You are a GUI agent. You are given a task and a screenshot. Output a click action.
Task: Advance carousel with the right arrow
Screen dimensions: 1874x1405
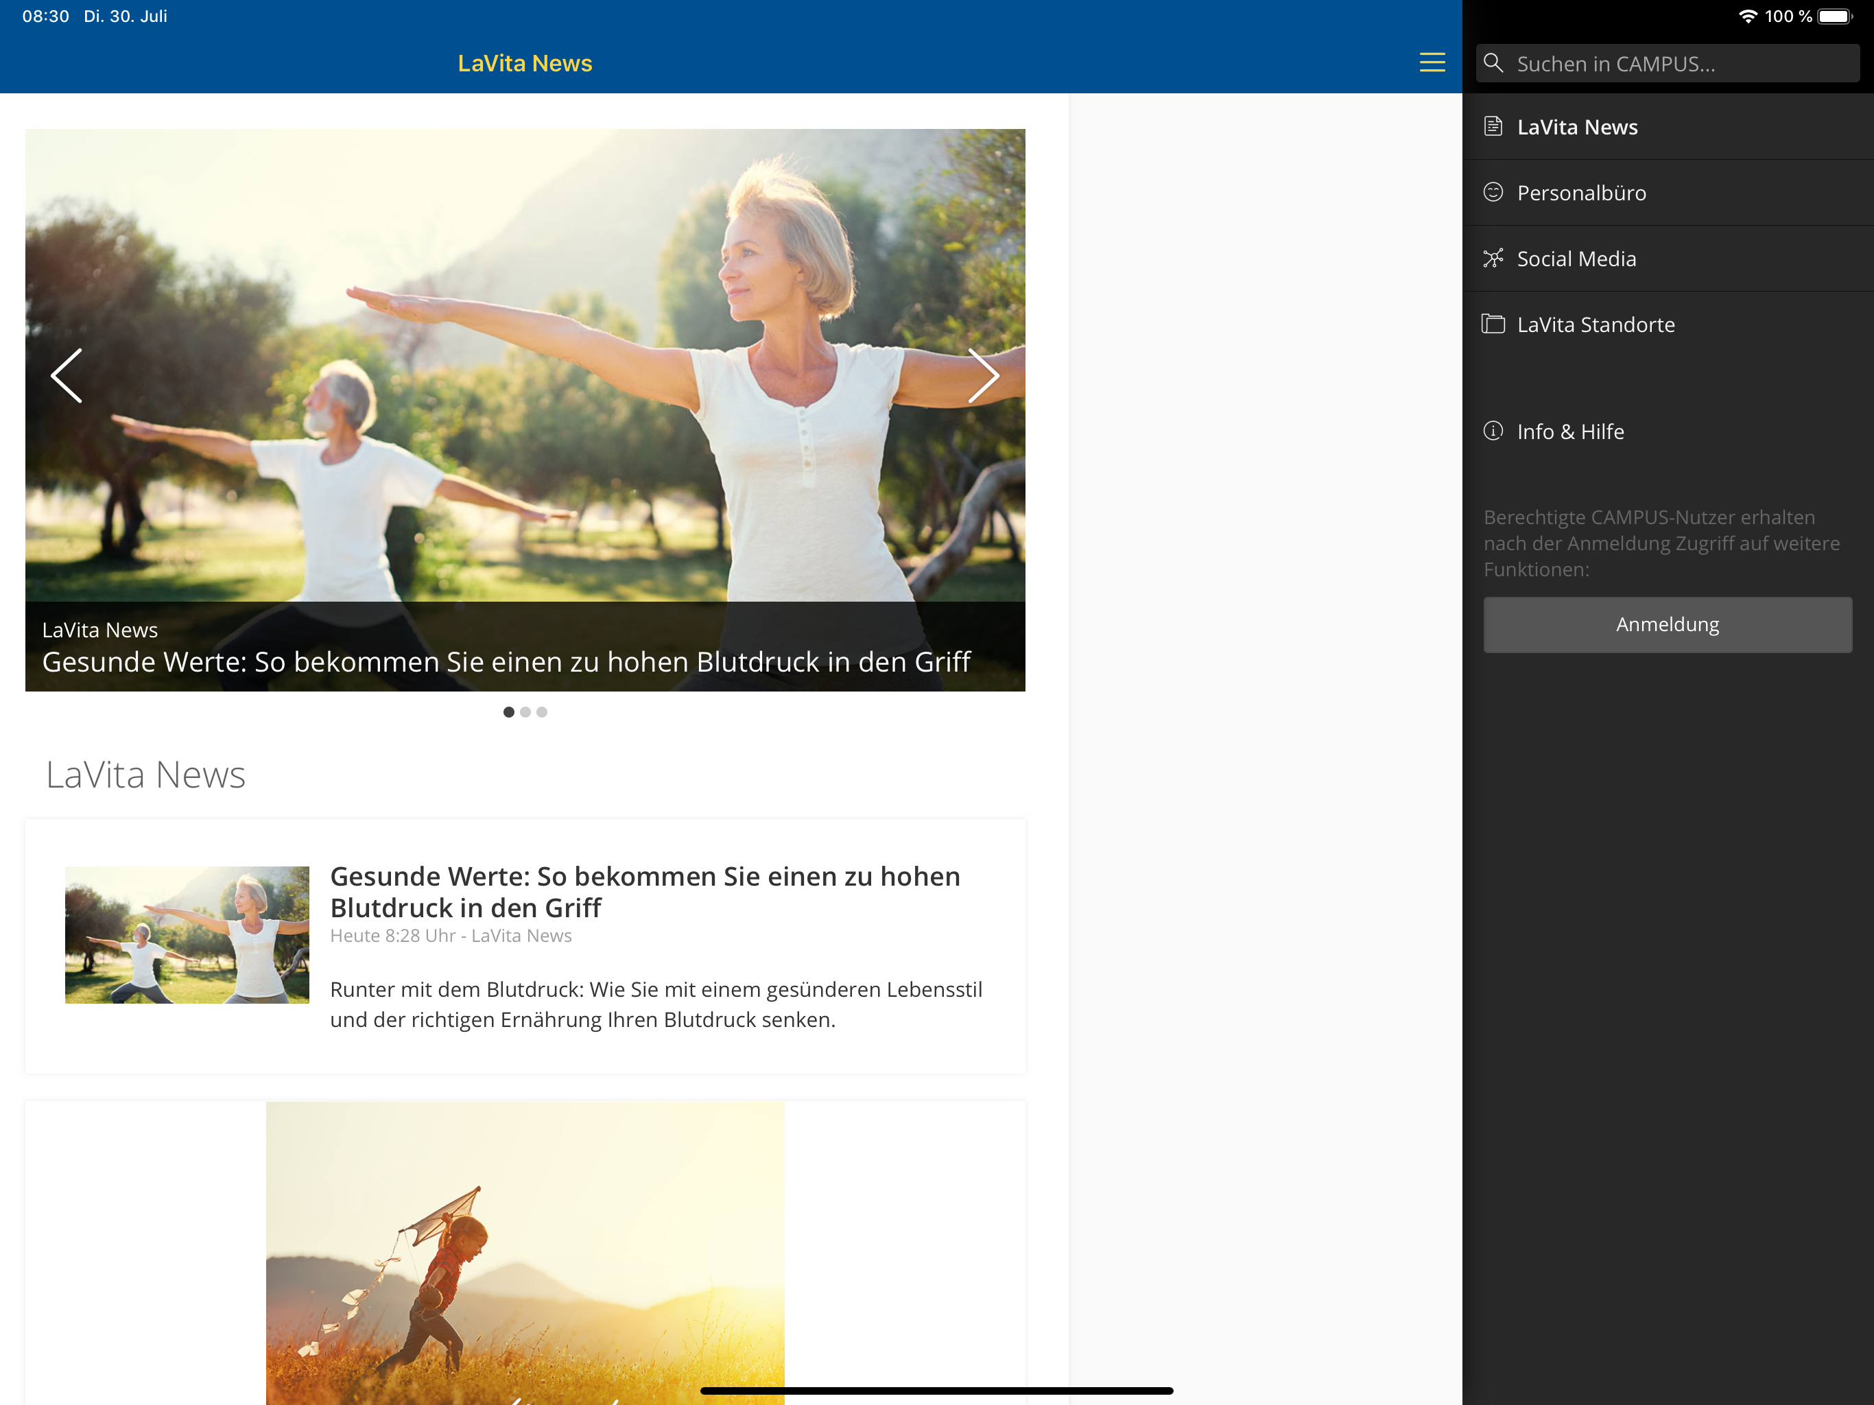click(x=984, y=375)
